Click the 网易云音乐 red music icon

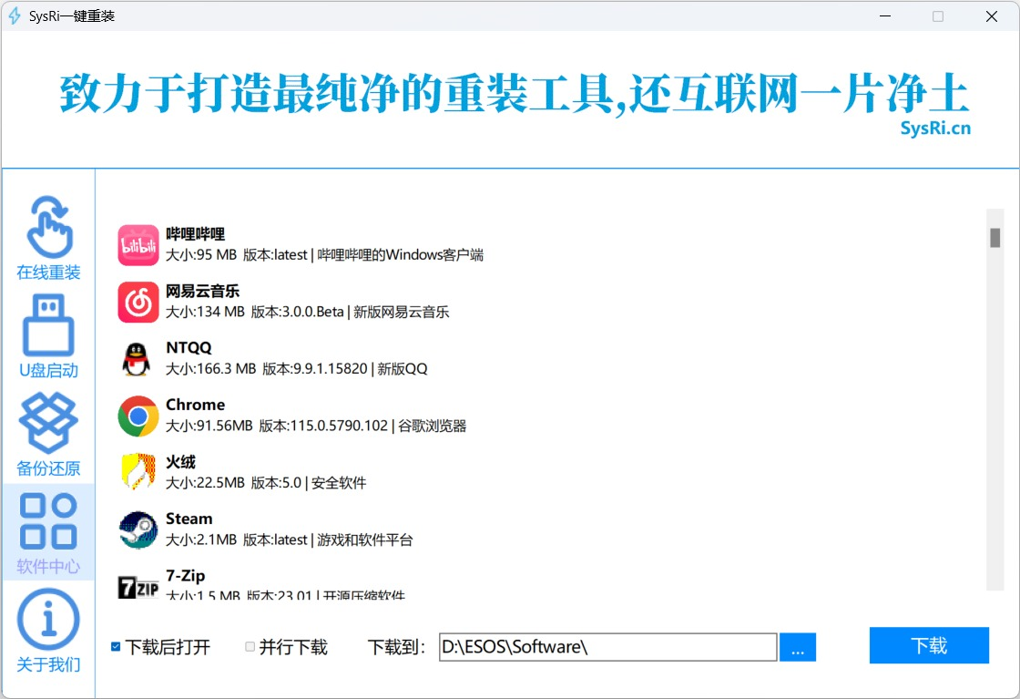(x=138, y=301)
